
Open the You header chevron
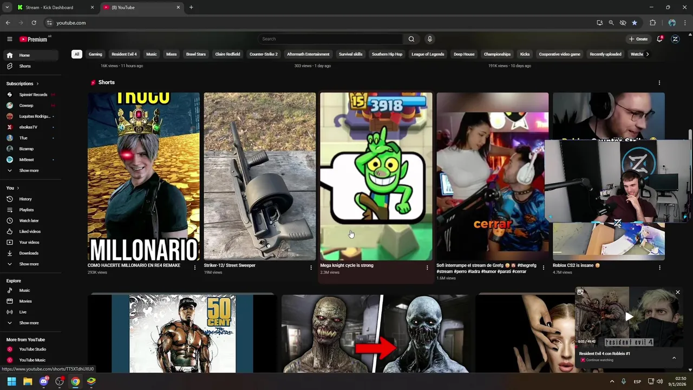[x=18, y=188]
